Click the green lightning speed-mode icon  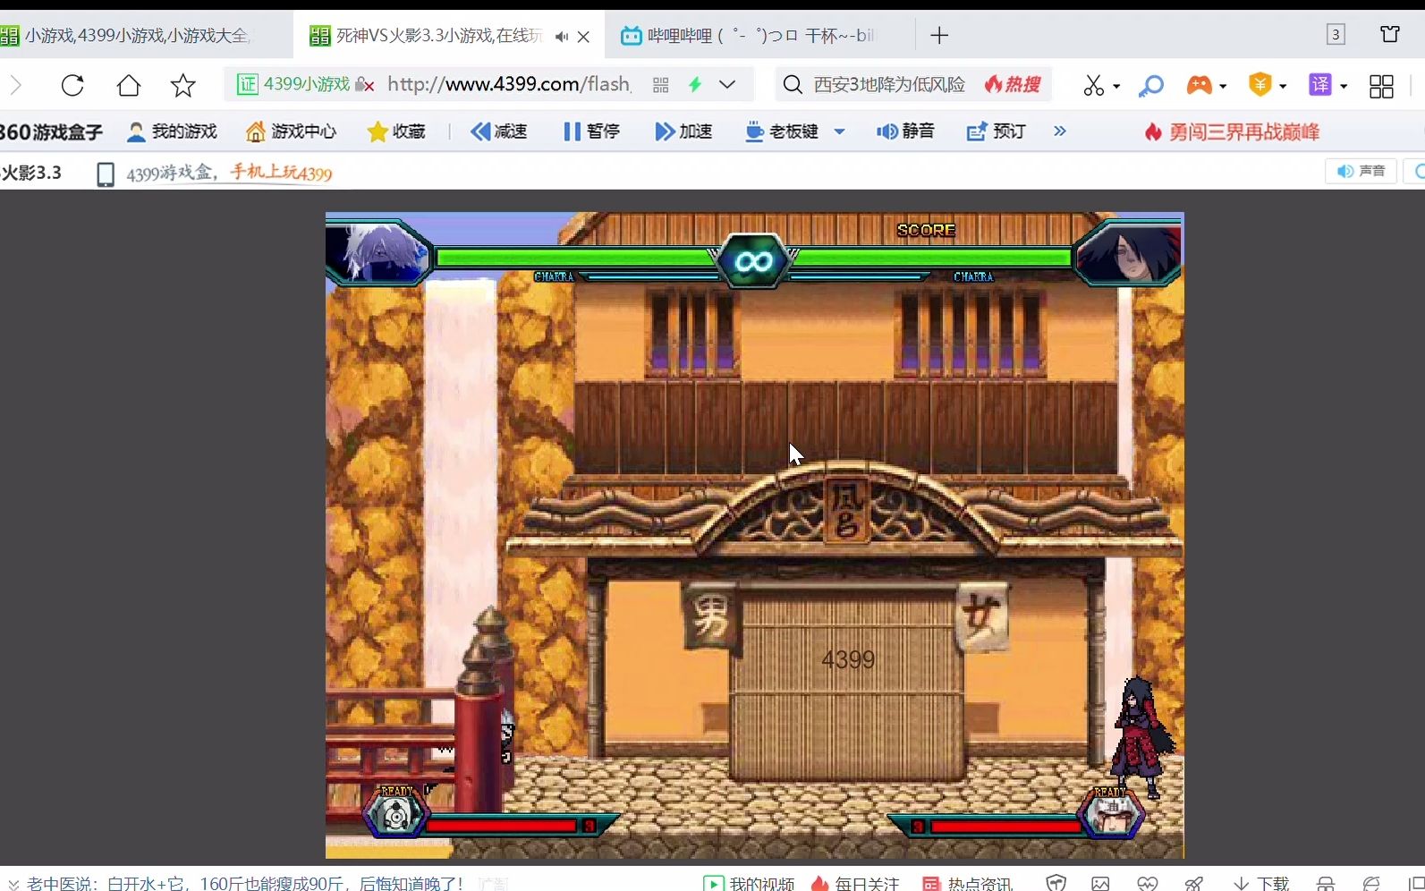tap(695, 85)
